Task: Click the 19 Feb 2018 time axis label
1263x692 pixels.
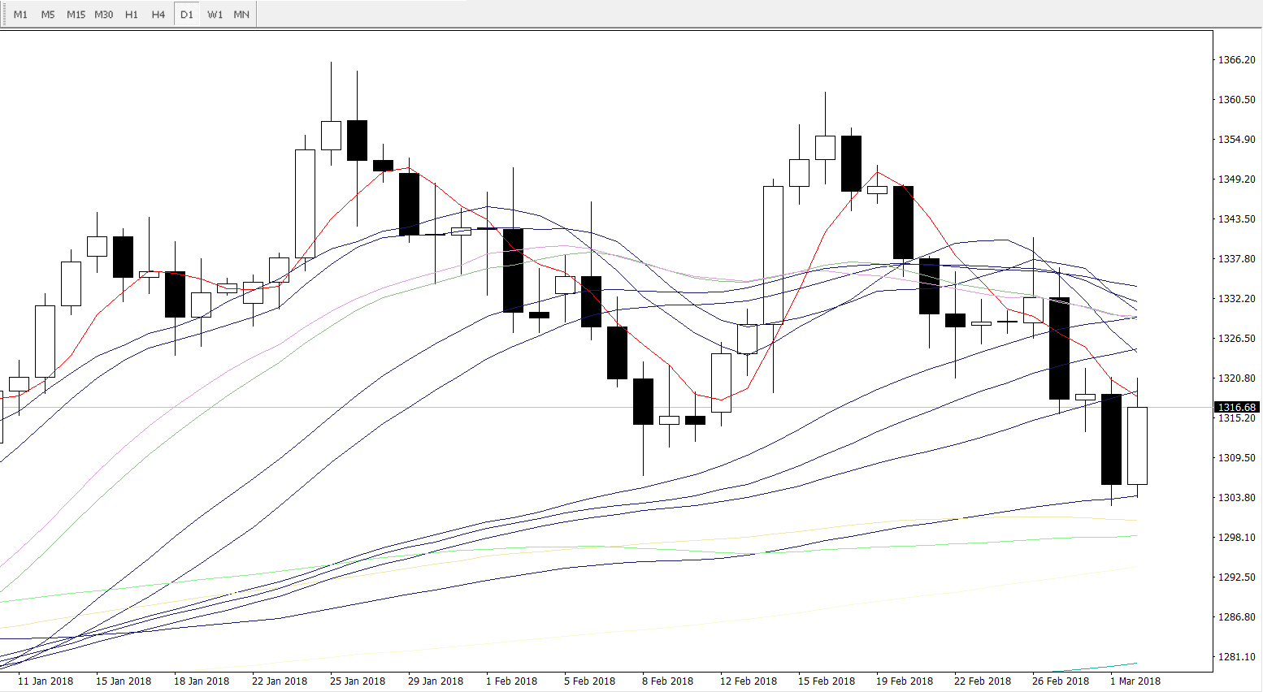Action: tap(904, 681)
